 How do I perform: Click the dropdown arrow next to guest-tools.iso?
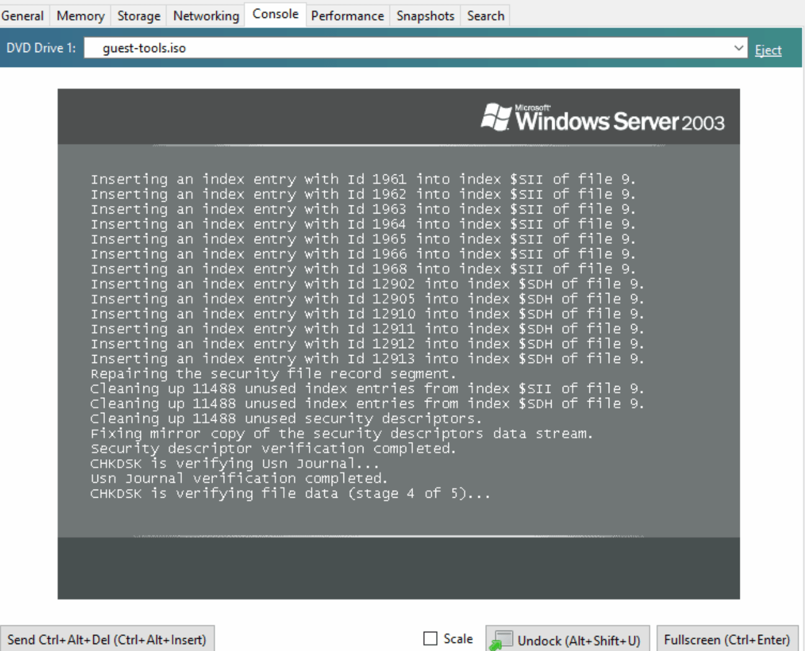[738, 48]
